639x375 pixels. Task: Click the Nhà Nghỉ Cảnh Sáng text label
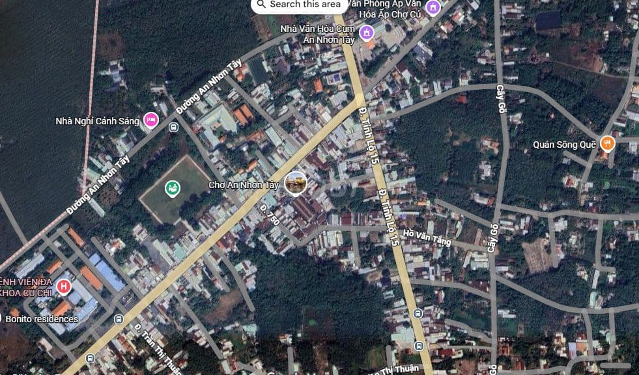coord(98,120)
